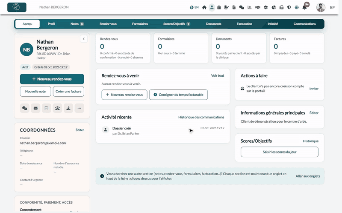
Task: Click the info icon in banner
Action: click(102, 176)
